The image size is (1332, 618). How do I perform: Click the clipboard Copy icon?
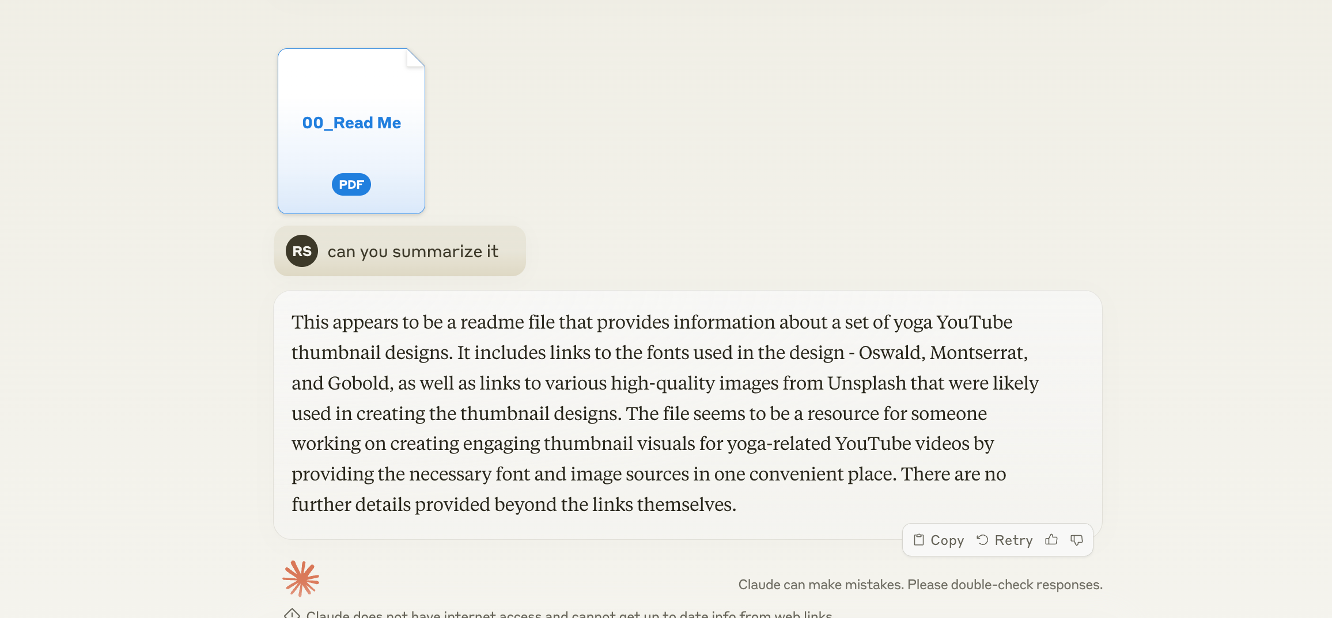(919, 540)
